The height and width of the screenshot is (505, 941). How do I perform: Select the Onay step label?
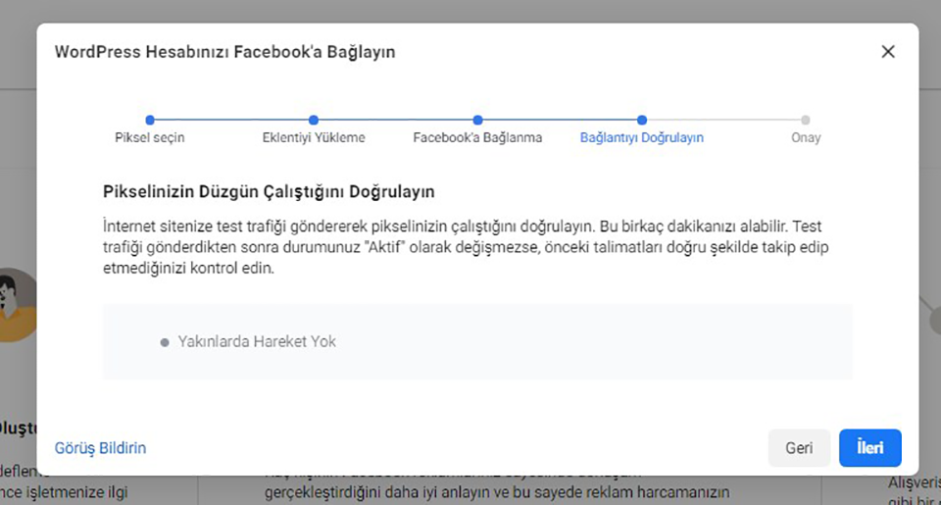coord(806,137)
